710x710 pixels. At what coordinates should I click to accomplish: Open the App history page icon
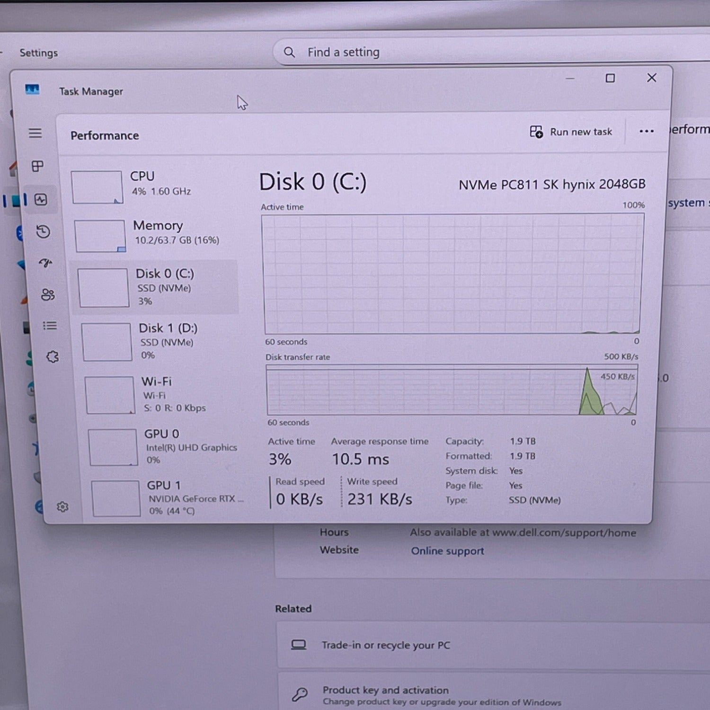coord(43,231)
